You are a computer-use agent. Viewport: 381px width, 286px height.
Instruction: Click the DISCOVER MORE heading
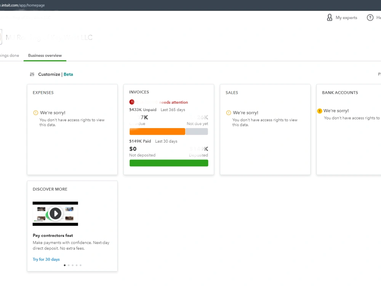50,189
